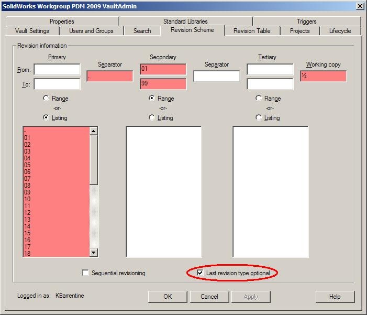Open Help for this dialog
Image resolution: width=367 pixels, height=315 pixels.
335,297
